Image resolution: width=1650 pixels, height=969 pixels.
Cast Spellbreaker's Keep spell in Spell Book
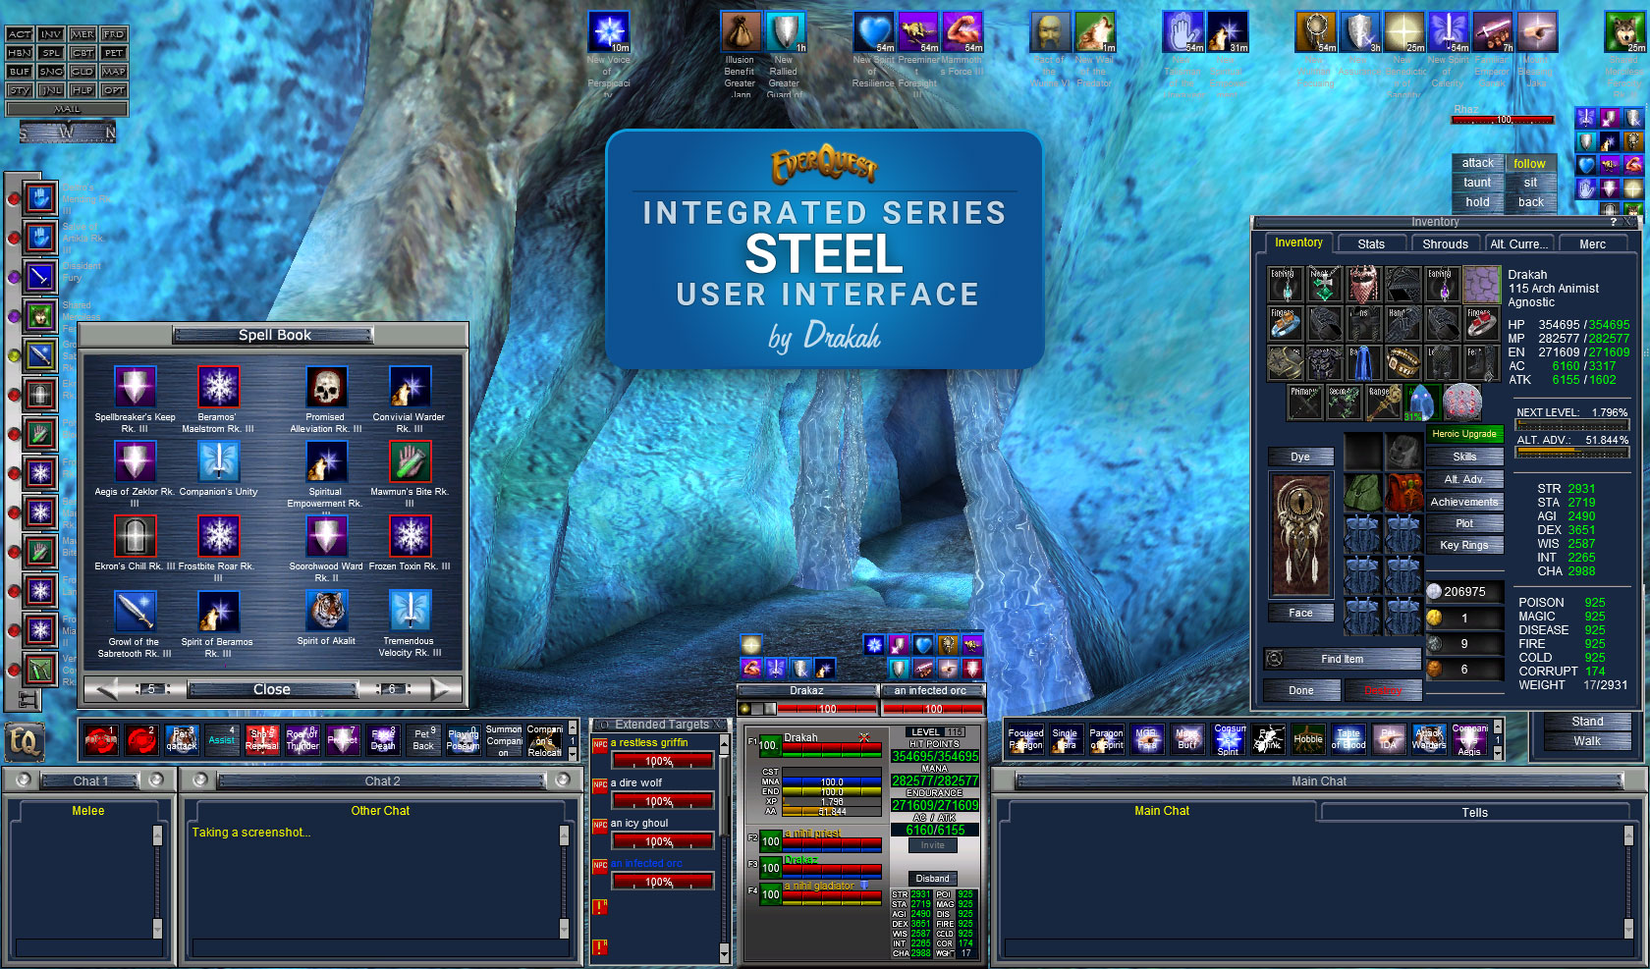pos(136,387)
